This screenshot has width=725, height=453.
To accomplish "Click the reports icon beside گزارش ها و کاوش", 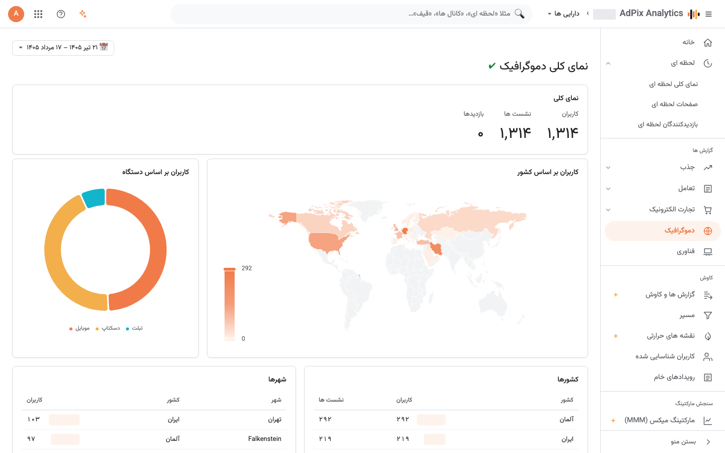I will (x=708, y=295).
